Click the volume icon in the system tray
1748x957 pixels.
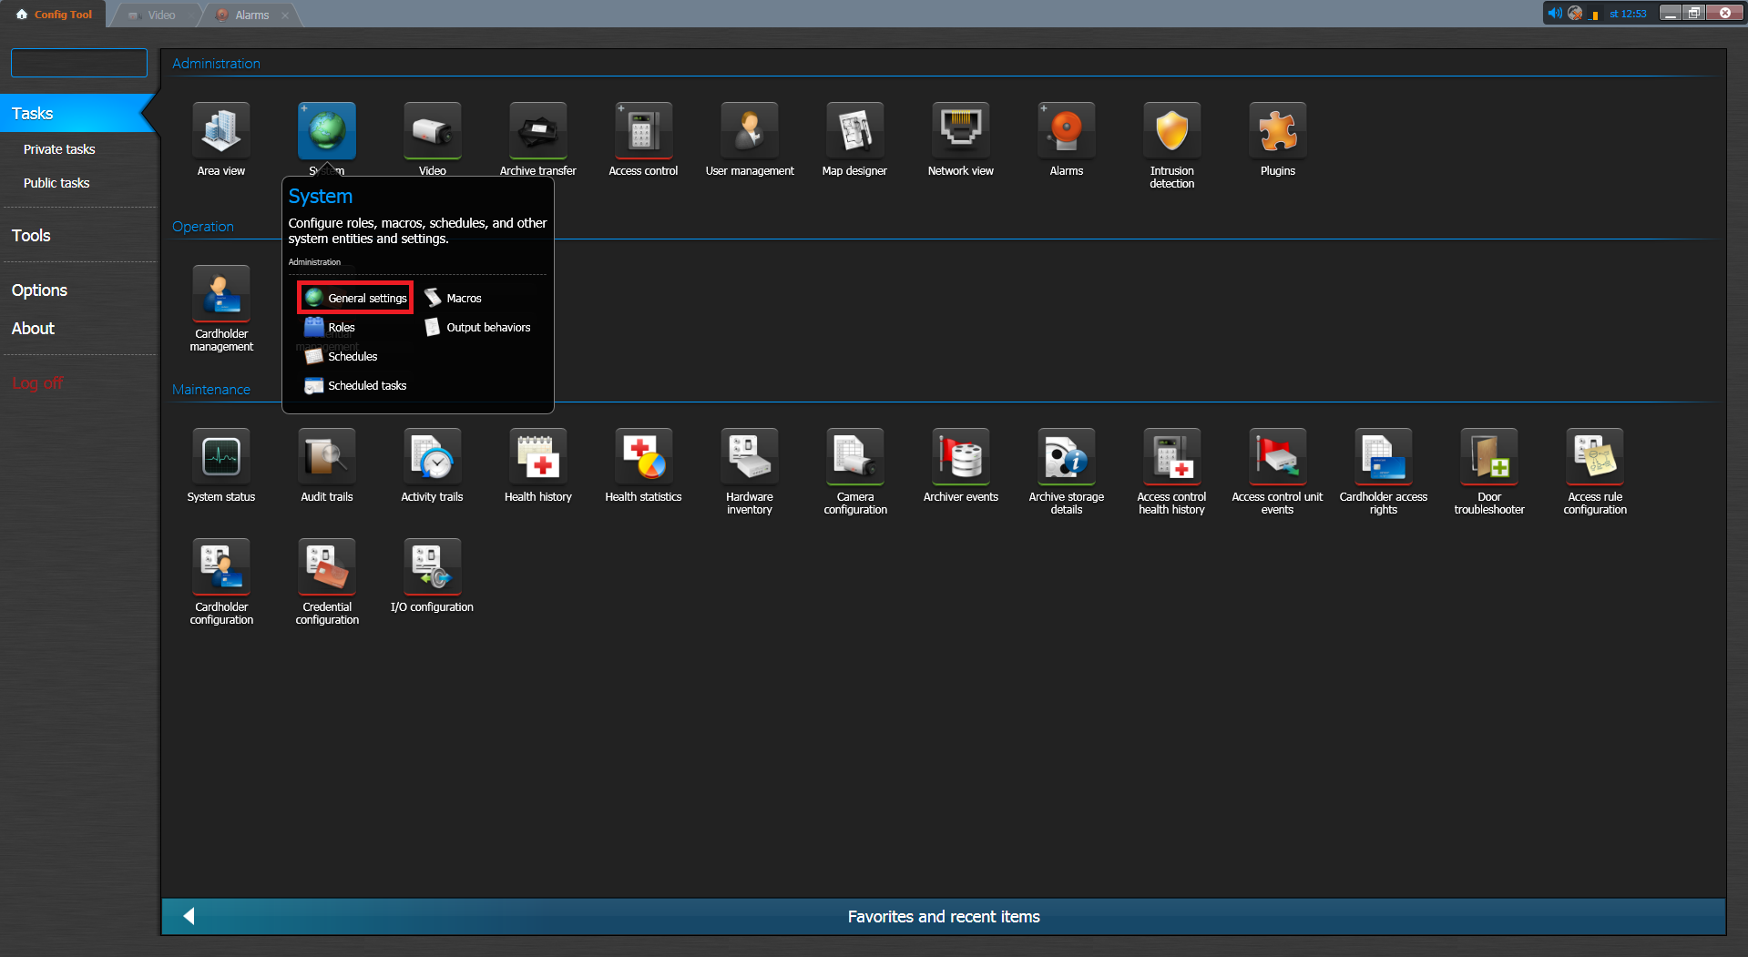point(1554,14)
